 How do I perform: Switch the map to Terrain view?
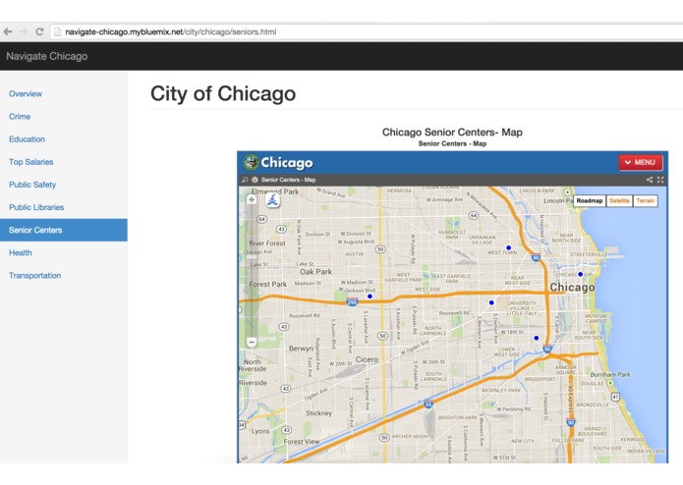click(645, 200)
